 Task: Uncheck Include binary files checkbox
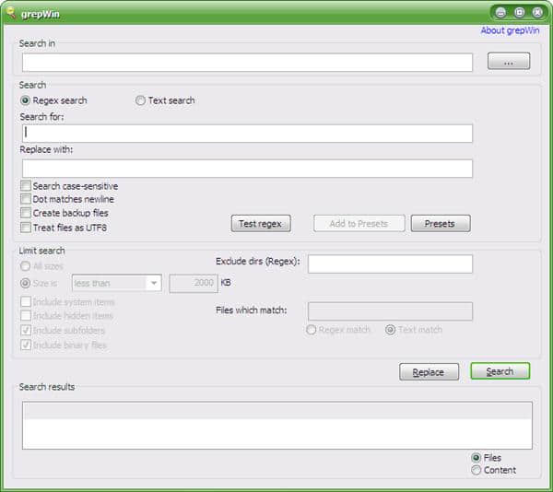coord(26,345)
